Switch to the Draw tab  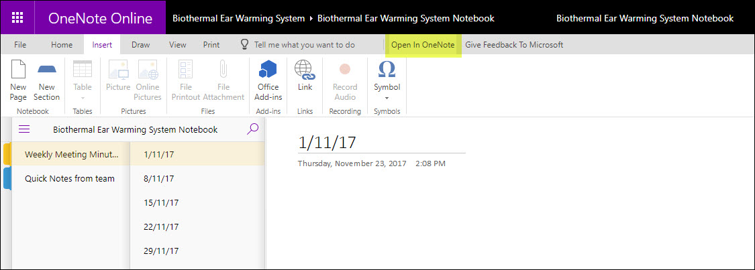141,45
